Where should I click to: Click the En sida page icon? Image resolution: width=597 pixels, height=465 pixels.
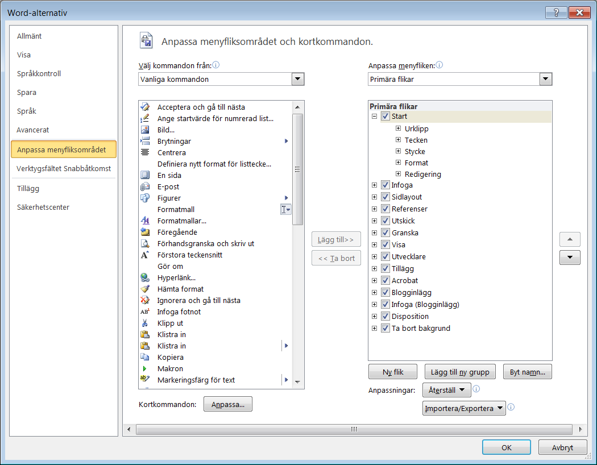click(x=145, y=175)
